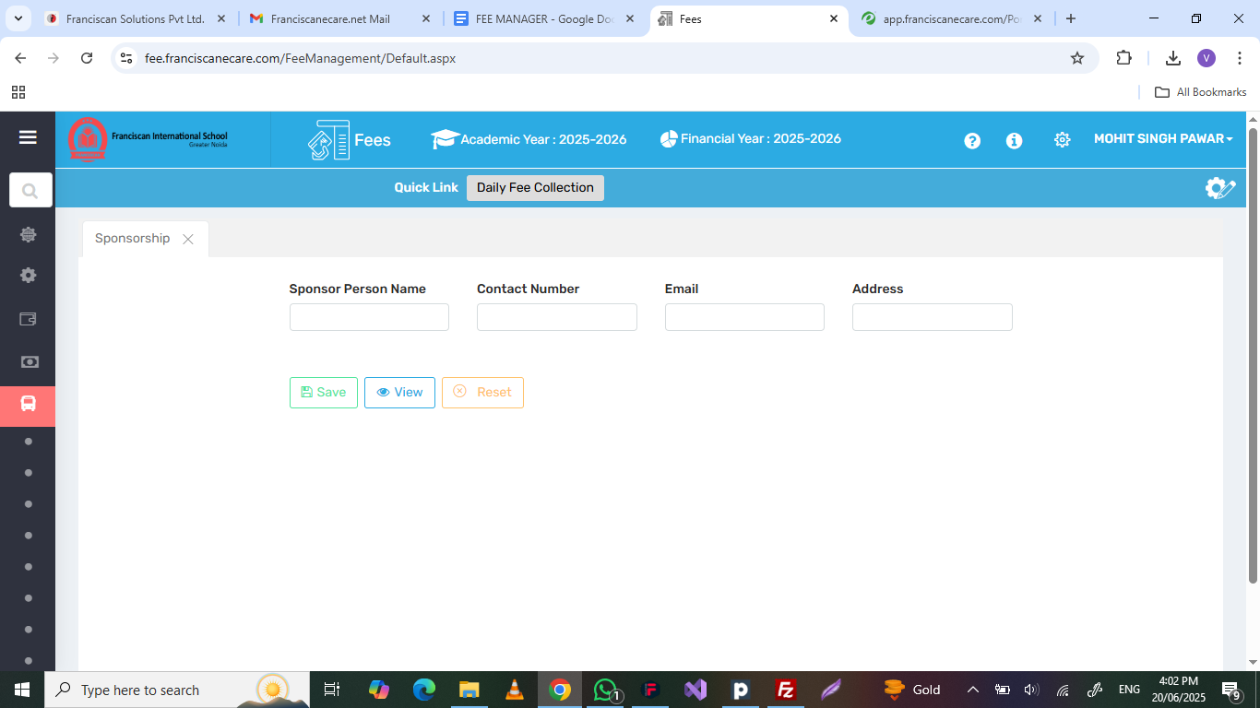Viewport: 1260px width, 708px height.
Task: Open the info icon in header
Action: point(1014,140)
